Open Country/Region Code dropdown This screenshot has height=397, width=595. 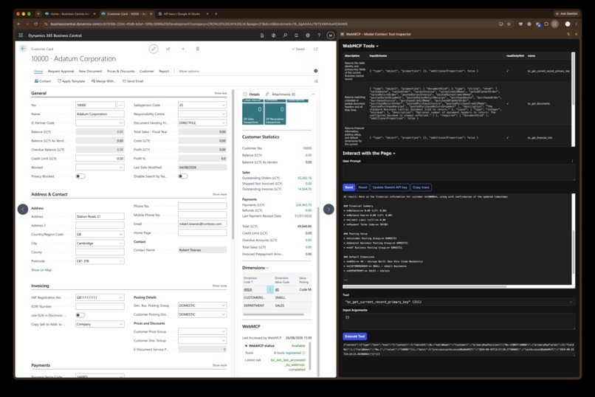[x=121, y=235]
